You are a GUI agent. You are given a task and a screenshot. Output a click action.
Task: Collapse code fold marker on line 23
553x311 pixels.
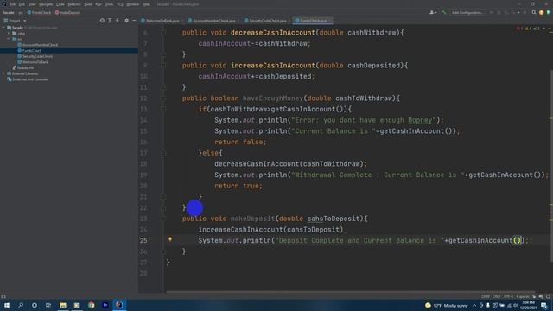(x=163, y=219)
